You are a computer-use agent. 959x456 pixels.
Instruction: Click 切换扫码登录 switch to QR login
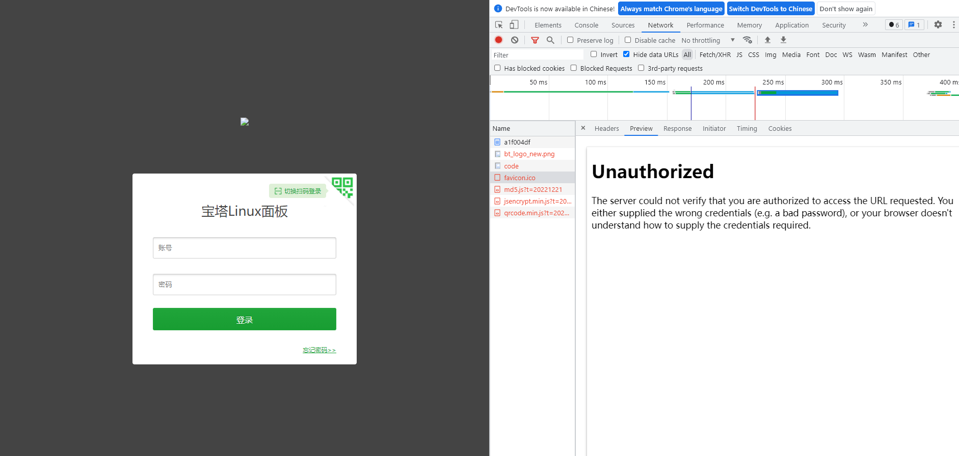[298, 191]
